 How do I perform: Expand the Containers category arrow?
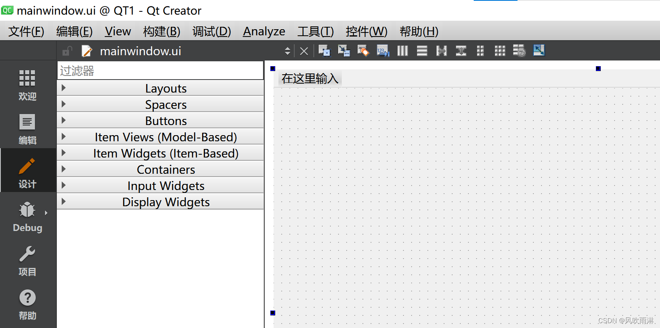pyautogui.click(x=63, y=169)
